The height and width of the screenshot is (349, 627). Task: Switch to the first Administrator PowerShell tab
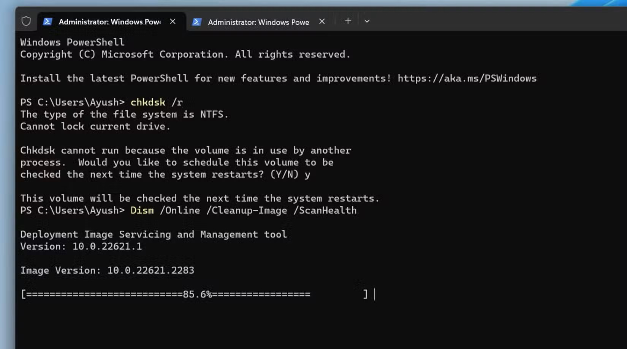(x=106, y=22)
